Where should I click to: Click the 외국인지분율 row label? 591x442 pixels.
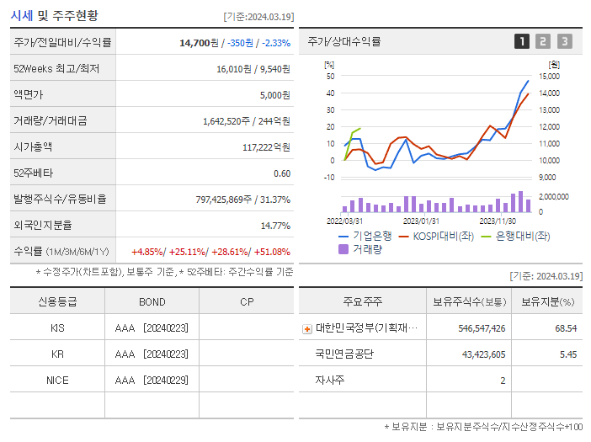coord(43,225)
